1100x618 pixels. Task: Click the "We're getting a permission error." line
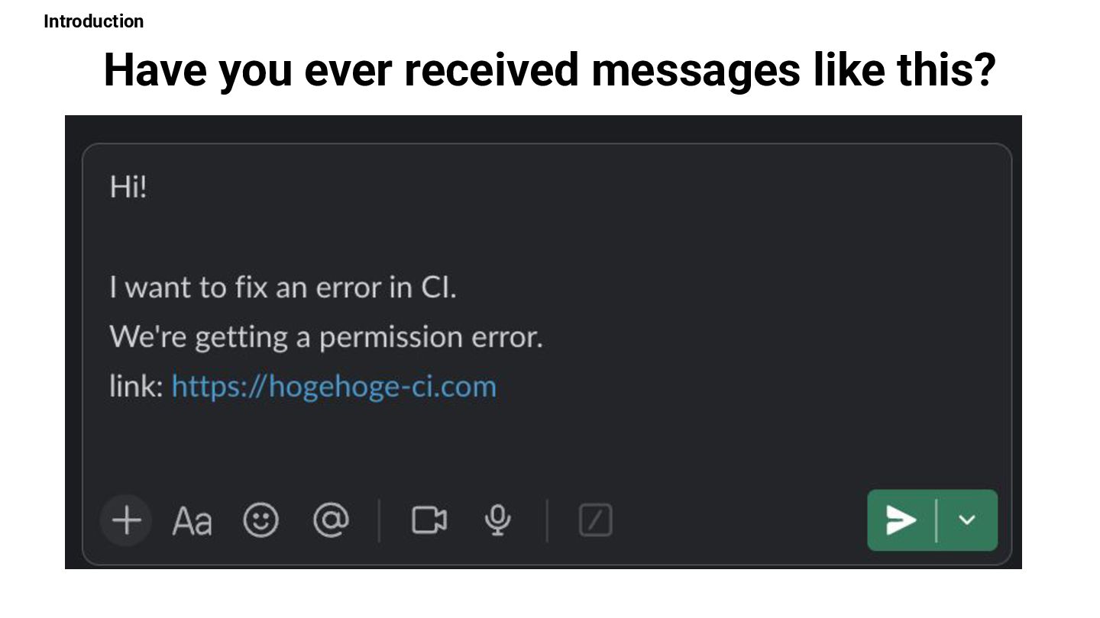click(326, 337)
